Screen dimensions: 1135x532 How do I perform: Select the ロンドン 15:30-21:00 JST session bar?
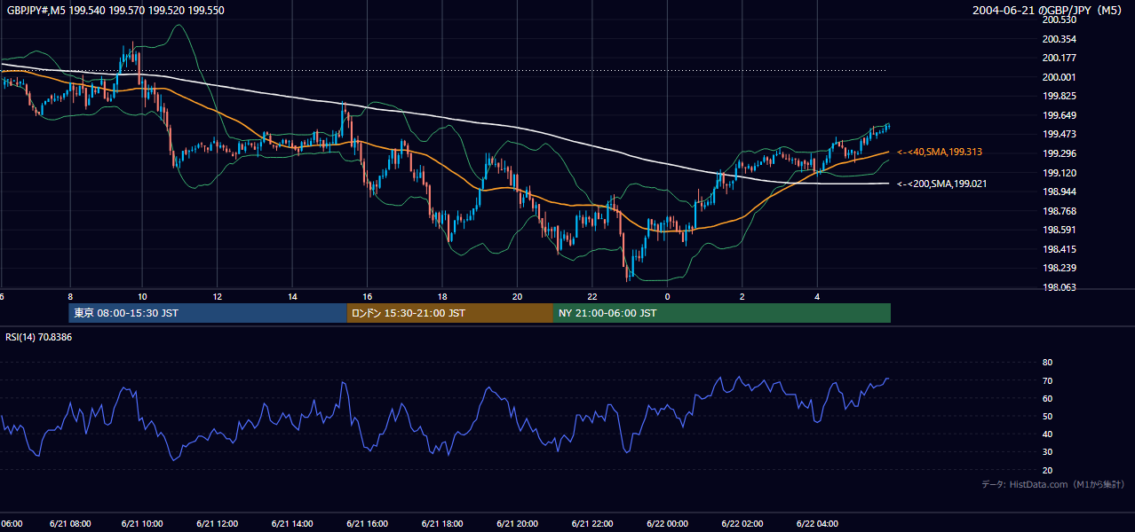pyautogui.click(x=450, y=313)
